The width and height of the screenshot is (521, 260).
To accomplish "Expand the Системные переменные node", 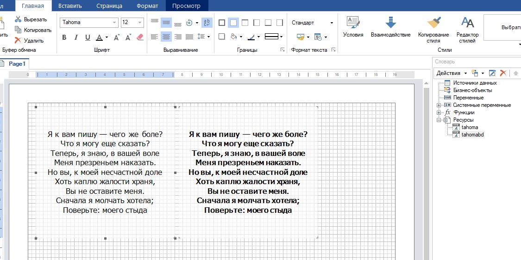I will click(x=439, y=105).
